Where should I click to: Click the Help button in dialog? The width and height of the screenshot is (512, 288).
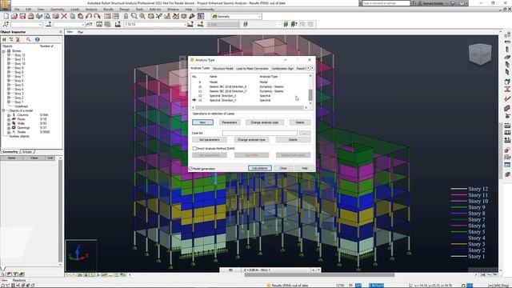(x=304, y=168)
